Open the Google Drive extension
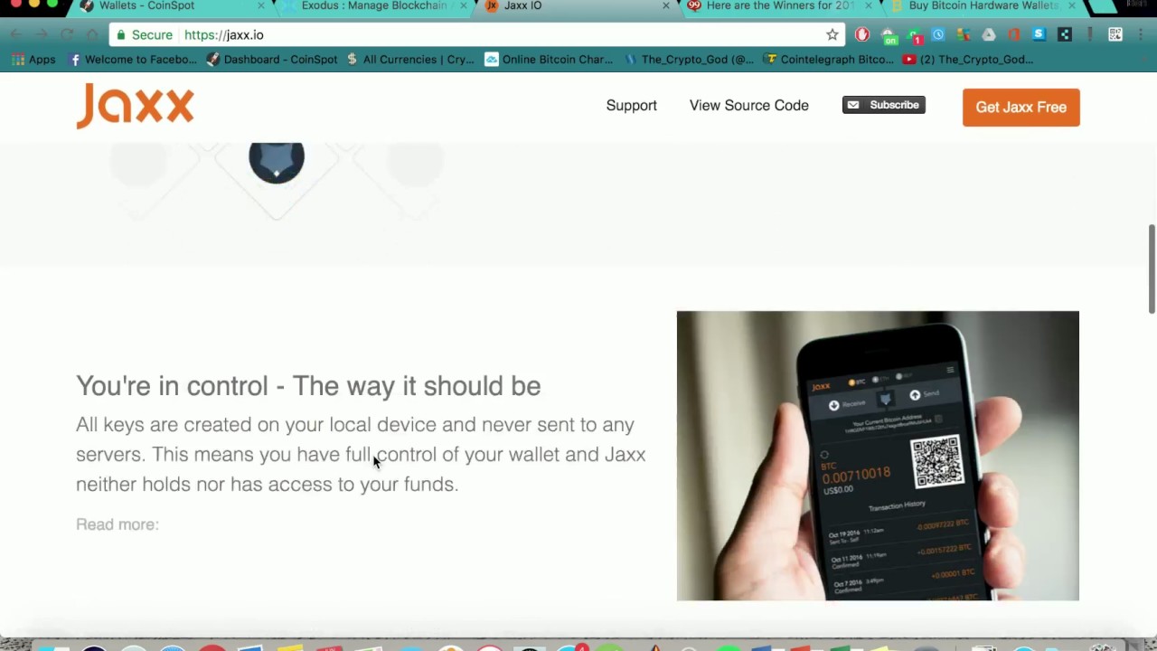This screenshot has width=1157, height=651. tap(989, 34)
